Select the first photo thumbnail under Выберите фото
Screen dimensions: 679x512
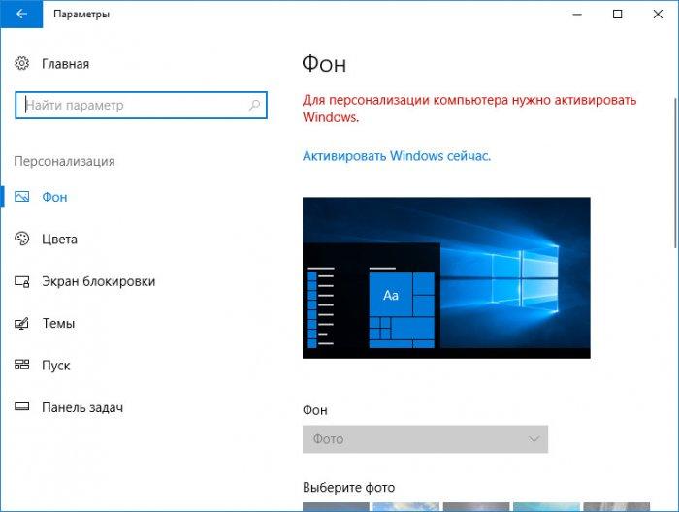pos(336,507)
